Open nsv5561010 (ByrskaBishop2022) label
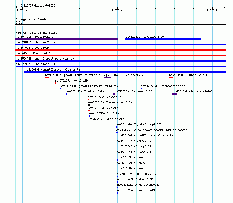Screen dimensions: 233x203 point(139,124)
